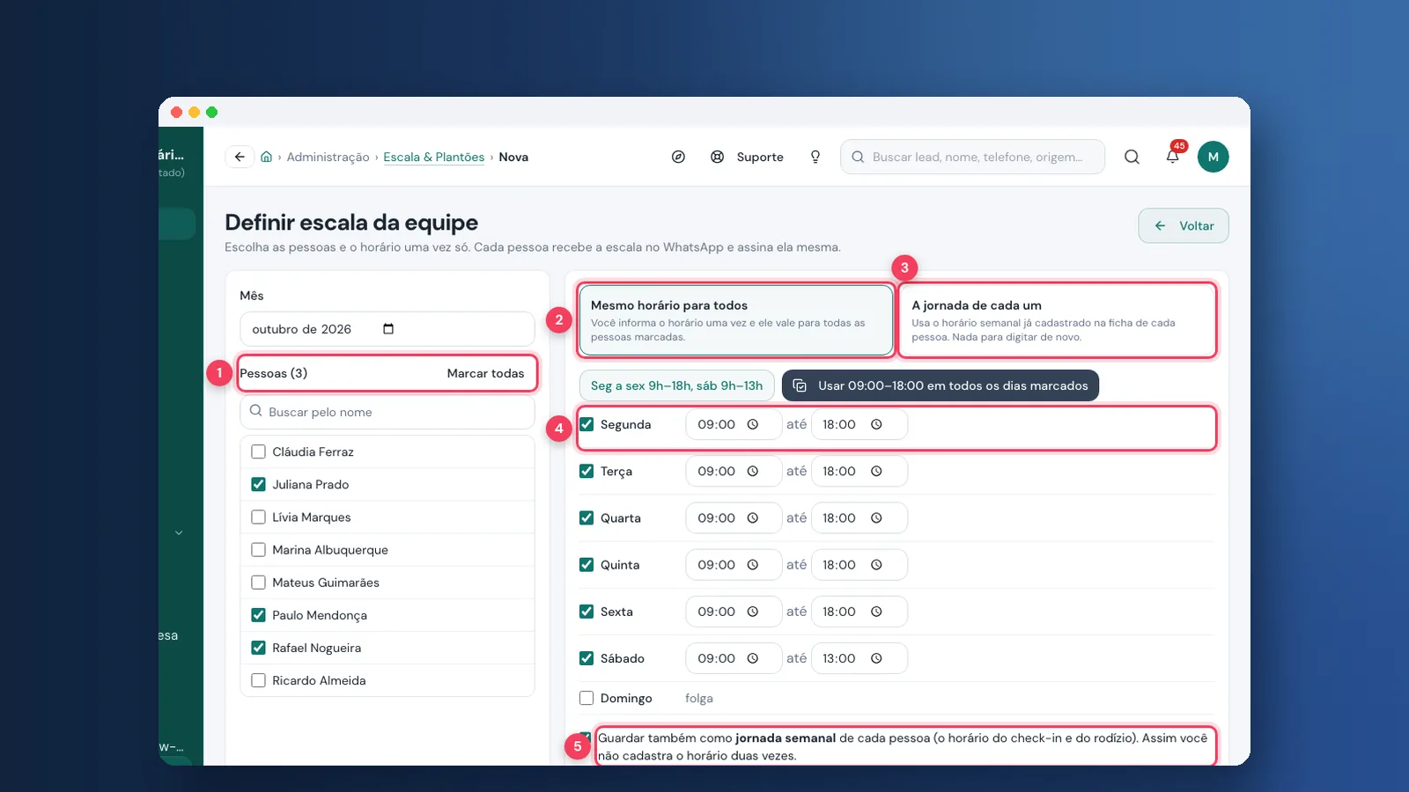Viewport: 1409px width, 792px height.
Task: Uncheck Juliana Prado checkbox
Action: pyautogui.click(x=258, y=484)
